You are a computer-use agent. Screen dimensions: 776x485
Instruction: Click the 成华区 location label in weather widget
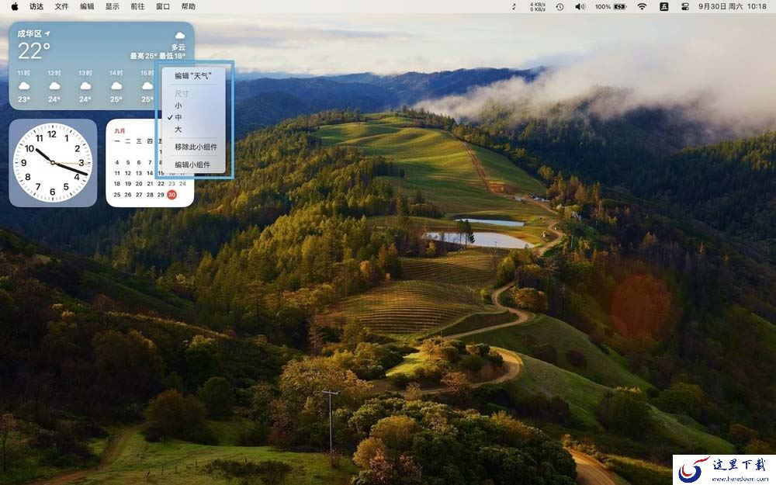click(x=29, y=33)
